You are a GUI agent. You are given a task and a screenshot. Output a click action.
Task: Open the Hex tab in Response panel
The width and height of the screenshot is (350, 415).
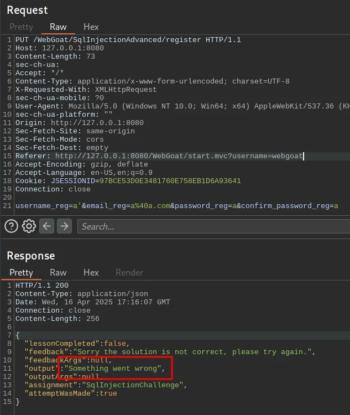[x=91, y=272]
